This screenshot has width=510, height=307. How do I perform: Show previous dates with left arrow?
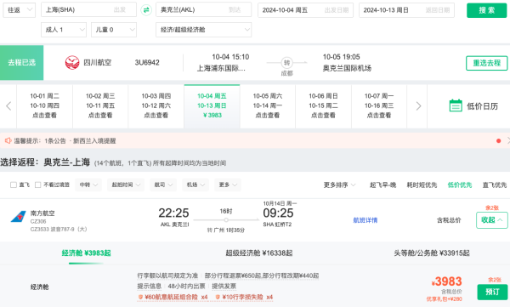(x=8, y=105)
